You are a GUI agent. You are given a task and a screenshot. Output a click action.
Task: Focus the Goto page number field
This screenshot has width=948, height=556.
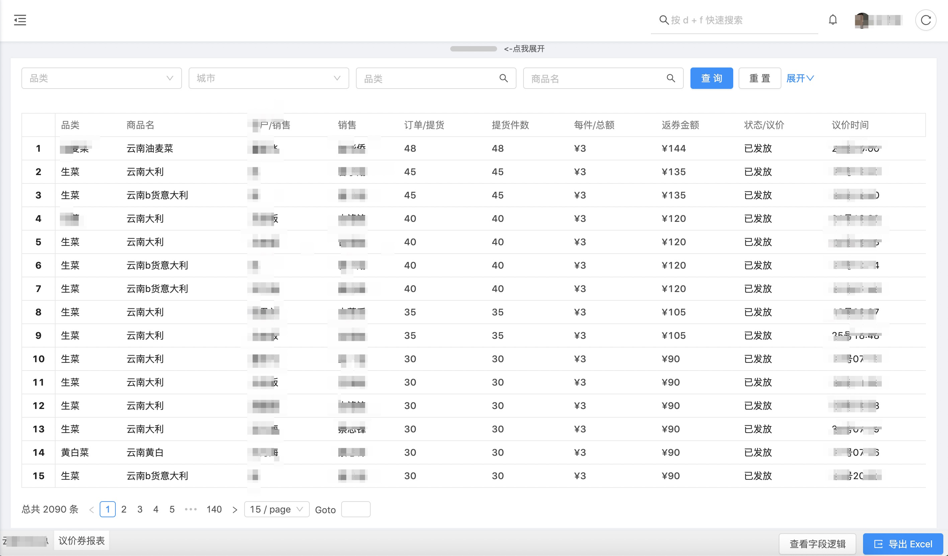356,510
